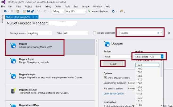Viewport: 173px width, 107px height.
Task: Click the Open File folder icon
Action: point(24,11)
